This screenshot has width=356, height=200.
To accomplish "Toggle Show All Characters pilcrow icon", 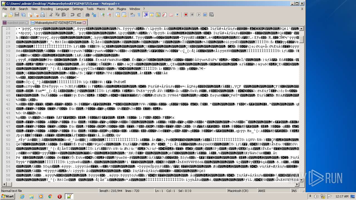I will click(x=139, y=15).
